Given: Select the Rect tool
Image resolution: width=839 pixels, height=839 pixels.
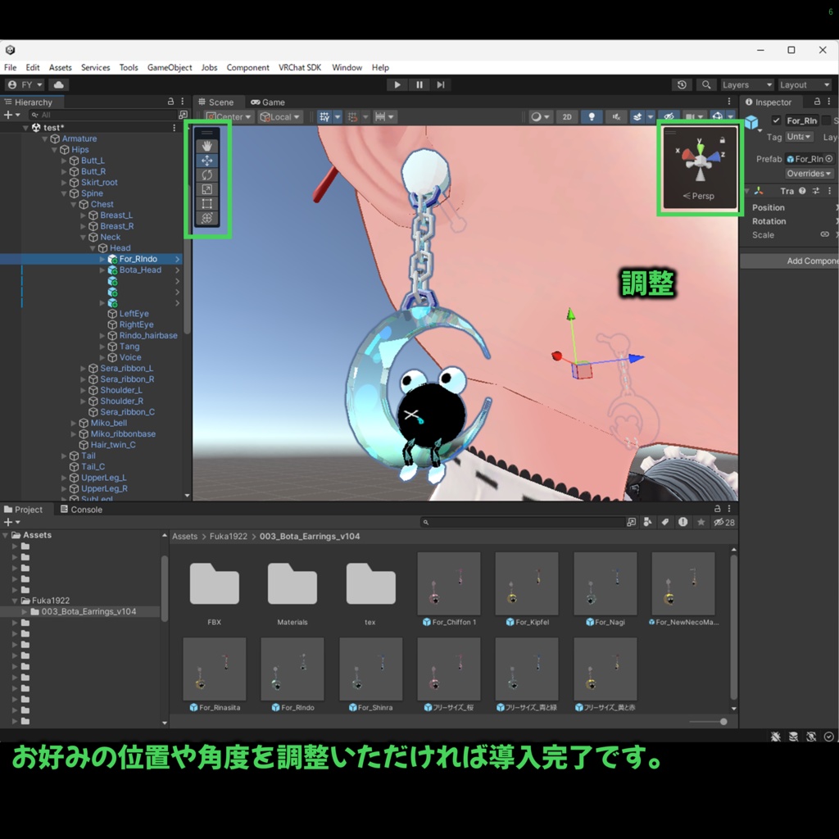Looking at the screenshot, I should click(x=207, y=203).
